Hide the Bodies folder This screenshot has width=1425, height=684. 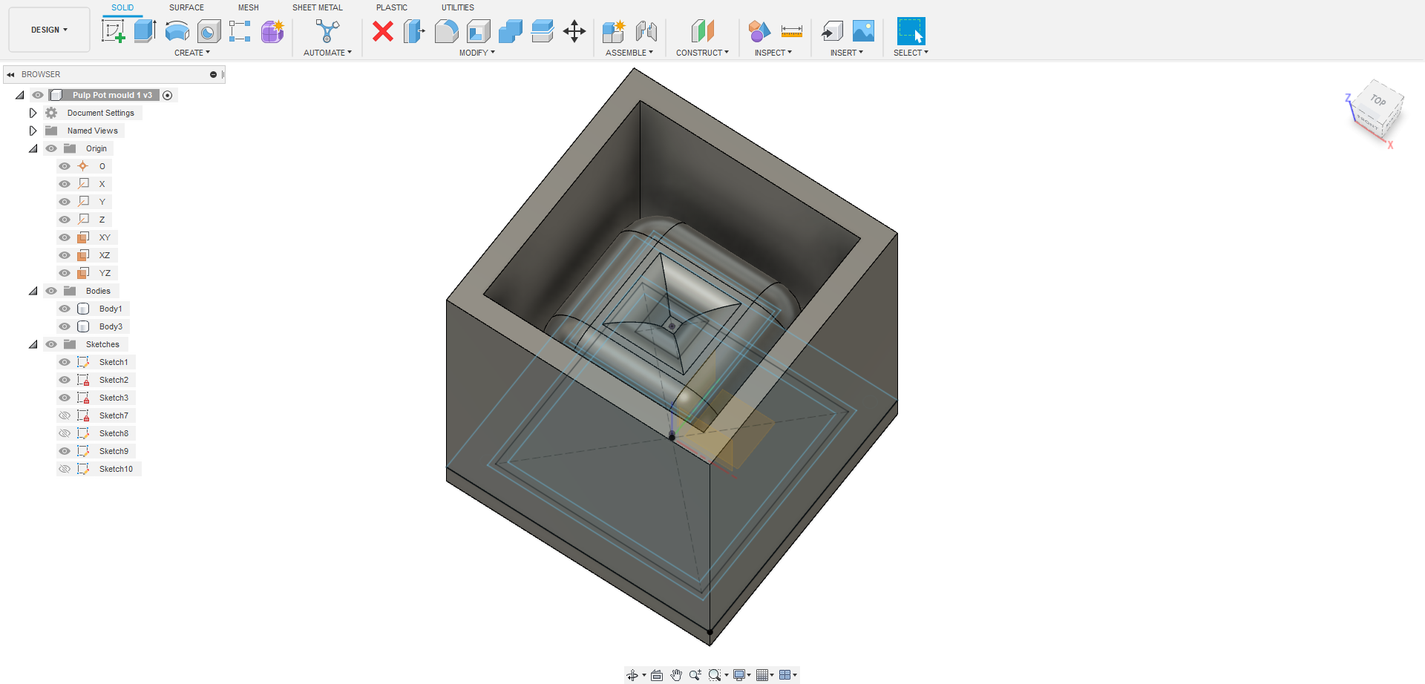point(51,291)
